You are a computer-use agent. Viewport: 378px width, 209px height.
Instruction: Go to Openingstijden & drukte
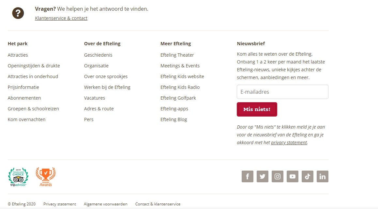(x=34, y=66)
